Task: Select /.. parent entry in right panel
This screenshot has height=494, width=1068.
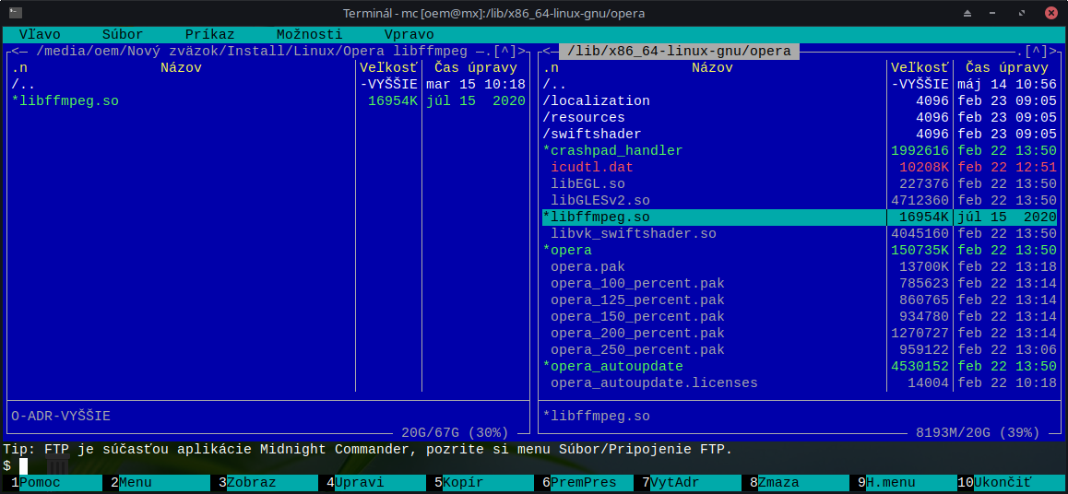Action: (800, 85)
